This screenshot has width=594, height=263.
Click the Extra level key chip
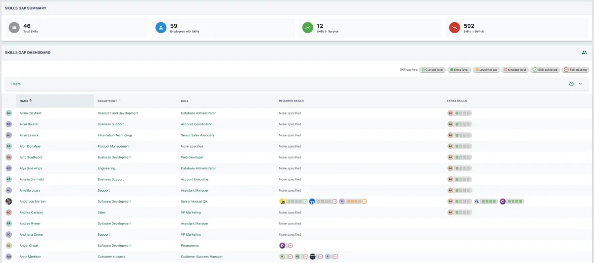tap(459, 70)
